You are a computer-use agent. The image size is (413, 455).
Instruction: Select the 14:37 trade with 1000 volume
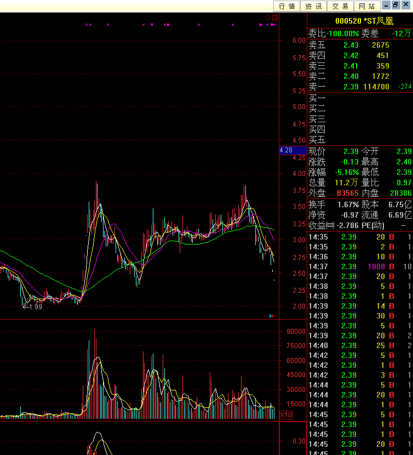(x=359, y=266)
